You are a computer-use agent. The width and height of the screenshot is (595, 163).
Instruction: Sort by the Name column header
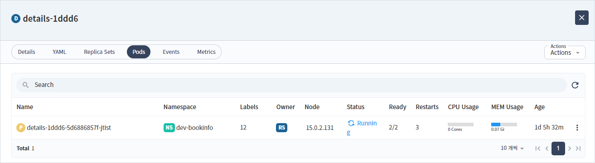tap(25, 107)
